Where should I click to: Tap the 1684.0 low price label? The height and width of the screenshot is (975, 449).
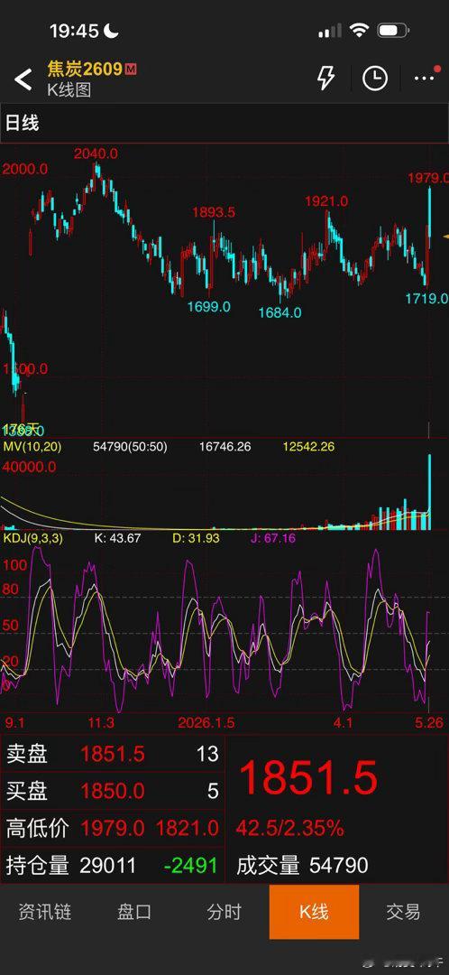(x=280, y=312)
